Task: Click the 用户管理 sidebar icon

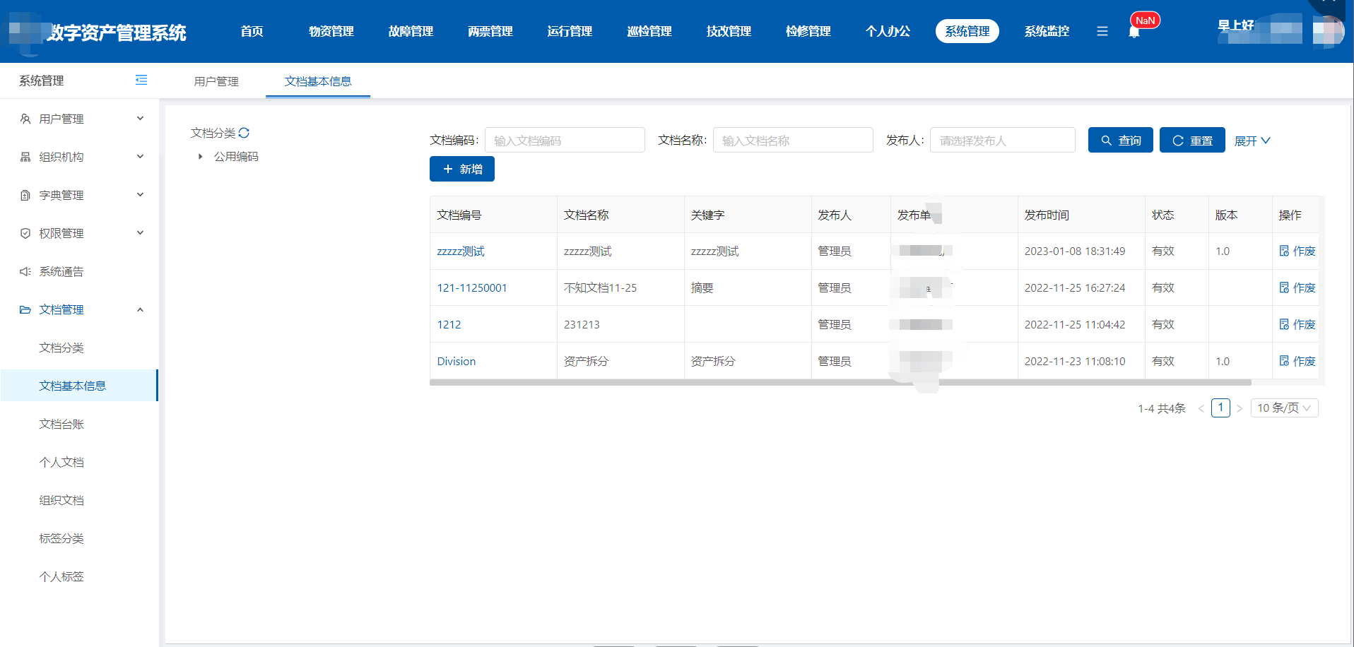Action: coord(25,119)
